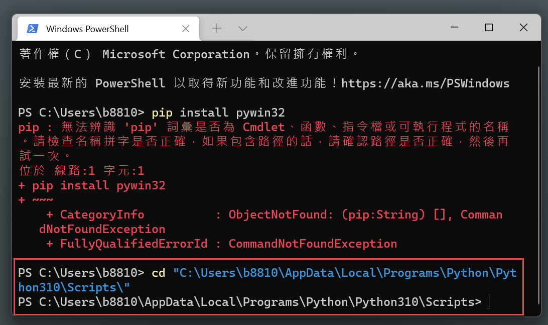Click the red '位於 線路:1 字元:1' line
The image size is (548, 325).
click(81, 171)
